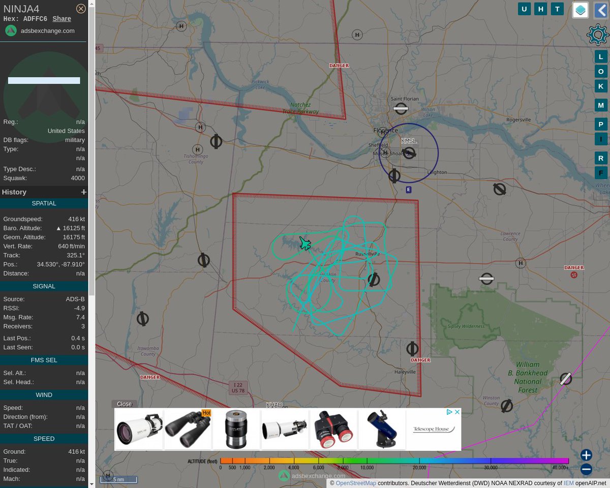Toggle the T trails button
This screenshot has width=610, height=488.
(x=557, y=9)
